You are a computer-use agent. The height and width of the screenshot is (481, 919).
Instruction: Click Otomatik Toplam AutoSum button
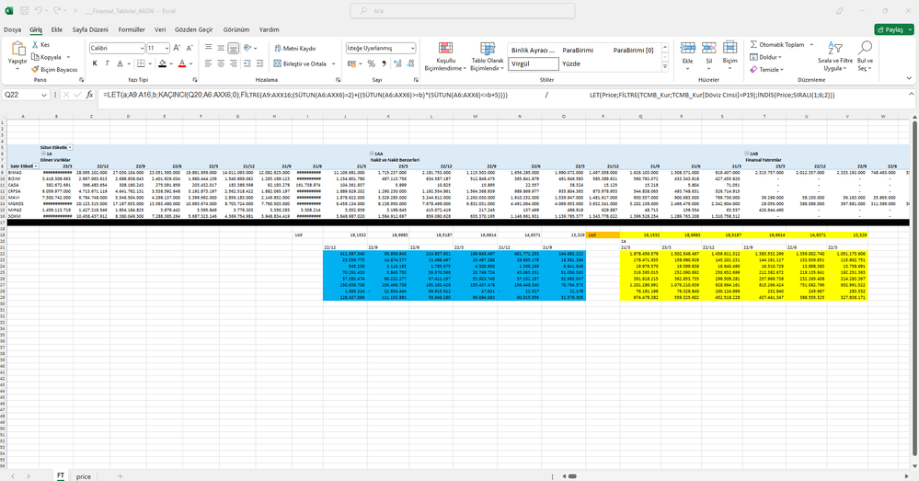pyautogui.click(x=777, y=44)
